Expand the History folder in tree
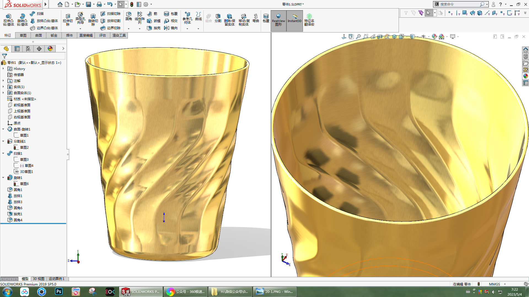 [x=3, y=69]
